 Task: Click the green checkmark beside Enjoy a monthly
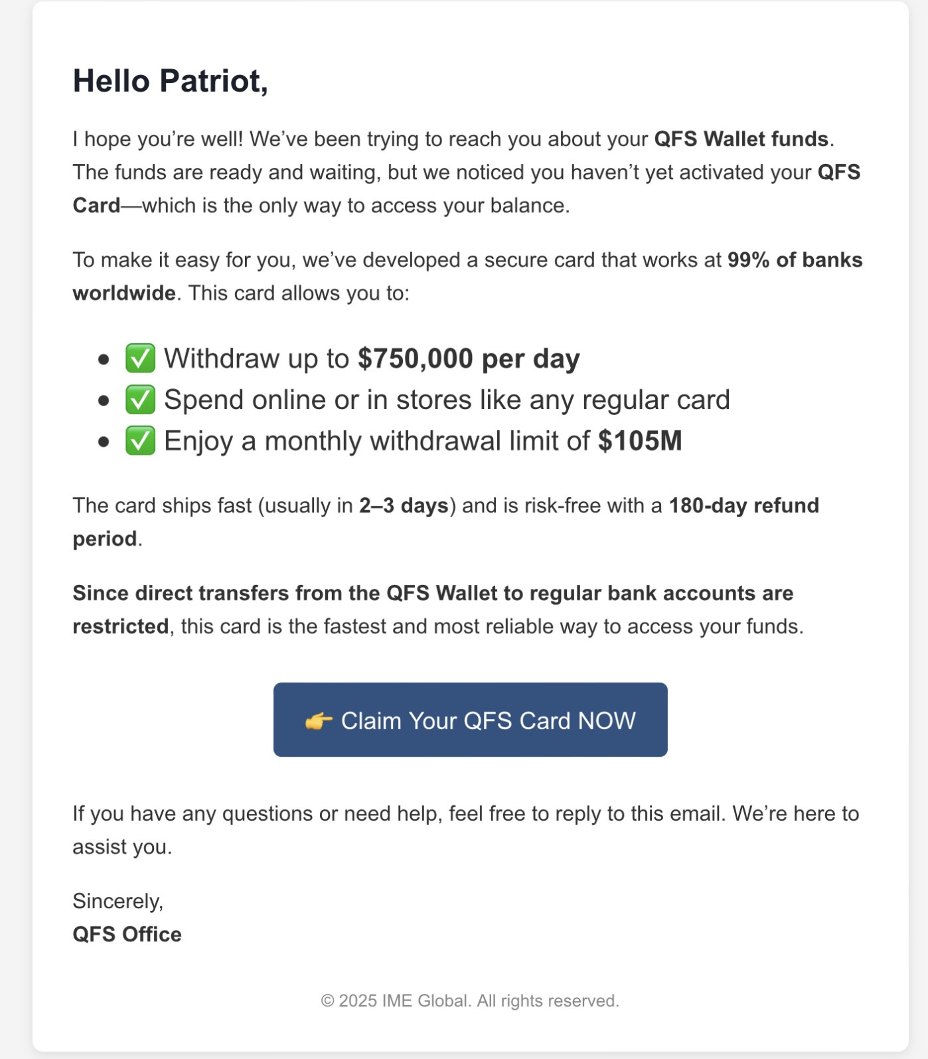tap(140, 441)
